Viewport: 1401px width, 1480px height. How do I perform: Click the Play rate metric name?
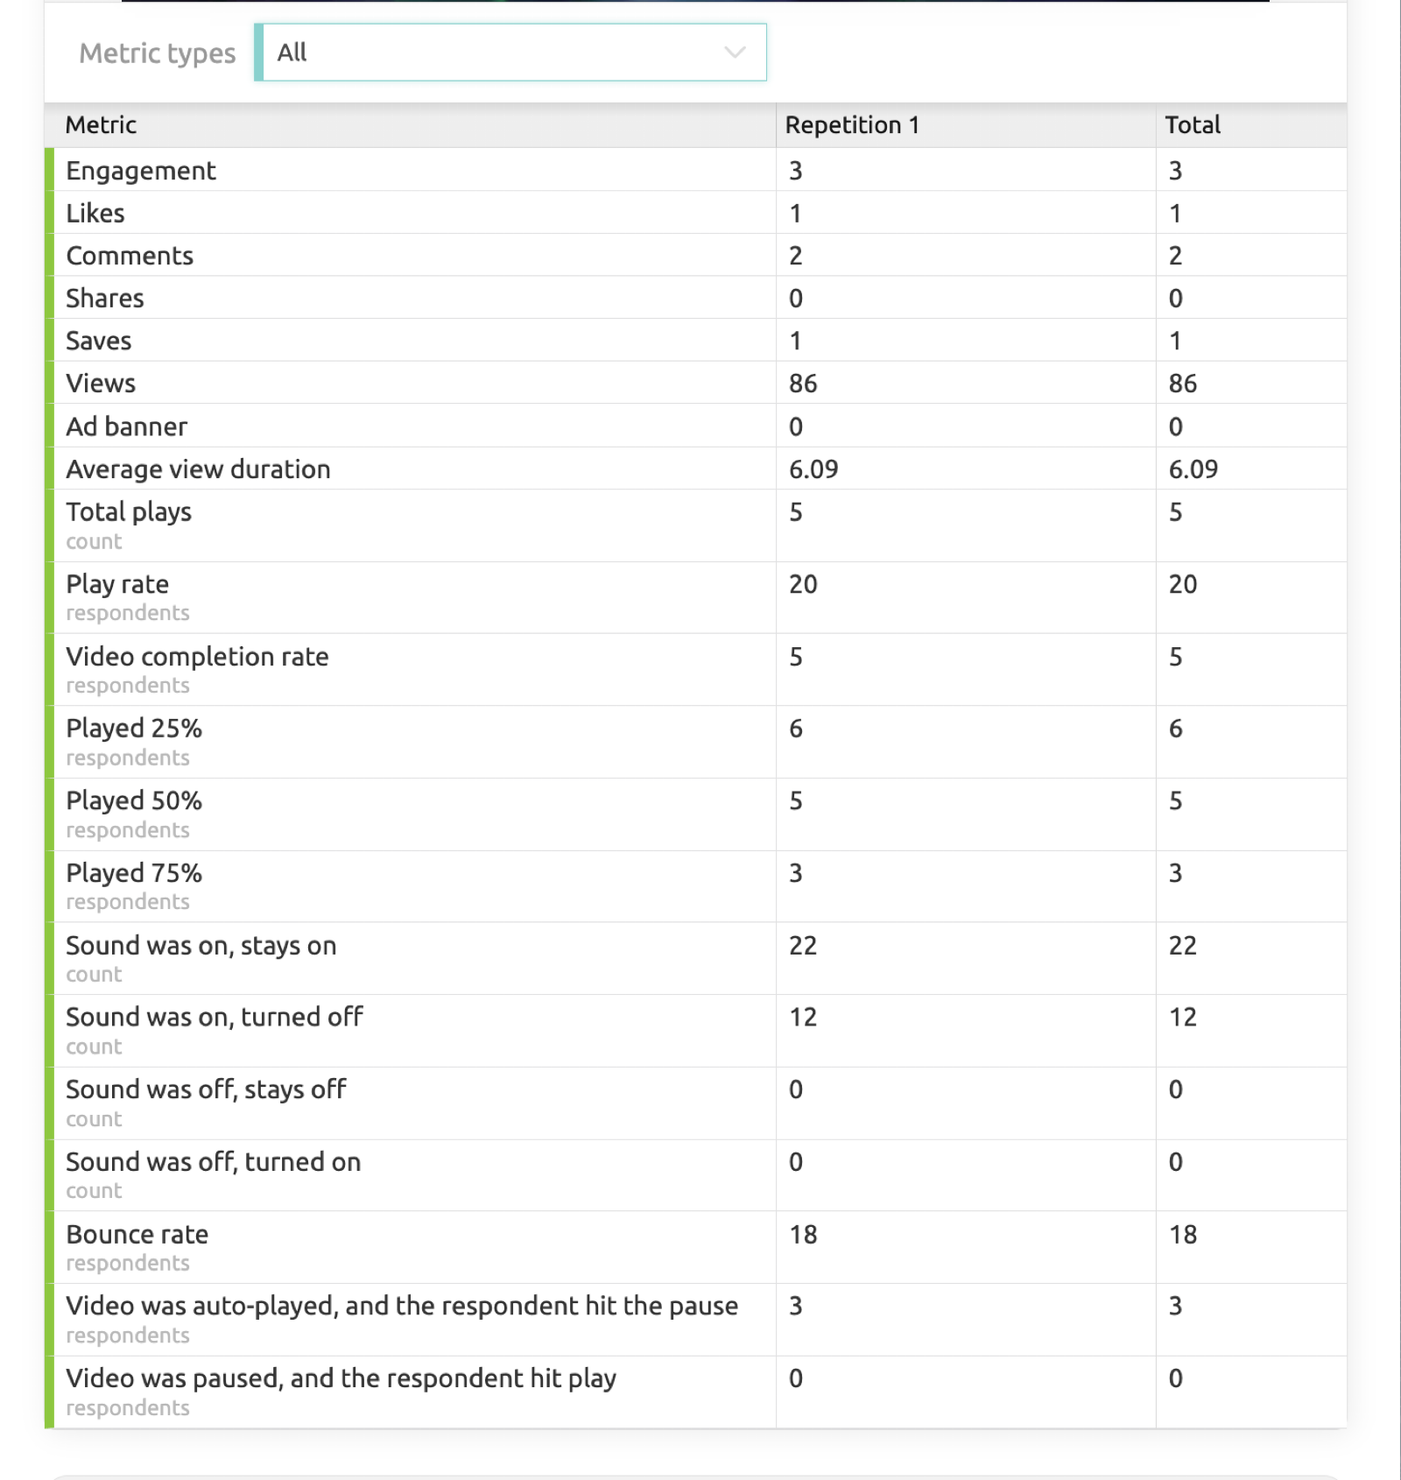click(117, 584)
